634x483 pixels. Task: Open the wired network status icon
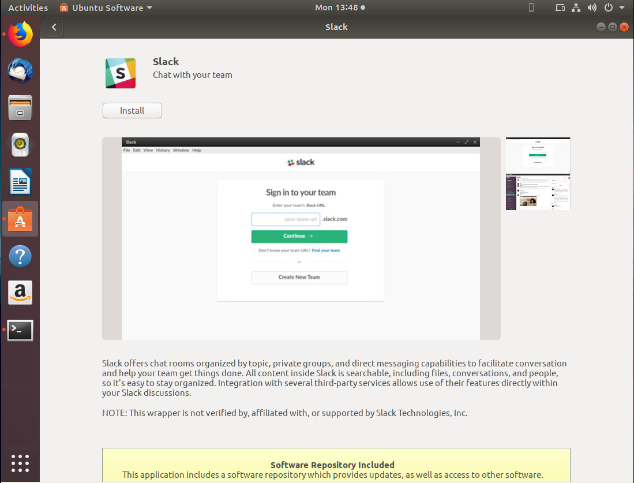pos(576,8)
